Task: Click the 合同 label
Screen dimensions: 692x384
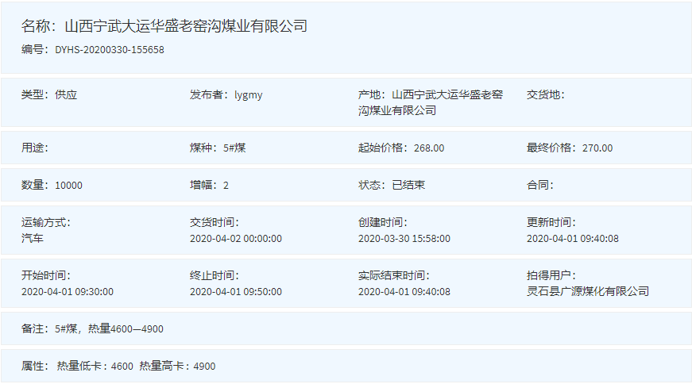Action: (540, 185)
